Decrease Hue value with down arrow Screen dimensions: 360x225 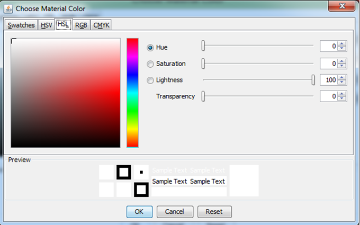coord(342,49)
